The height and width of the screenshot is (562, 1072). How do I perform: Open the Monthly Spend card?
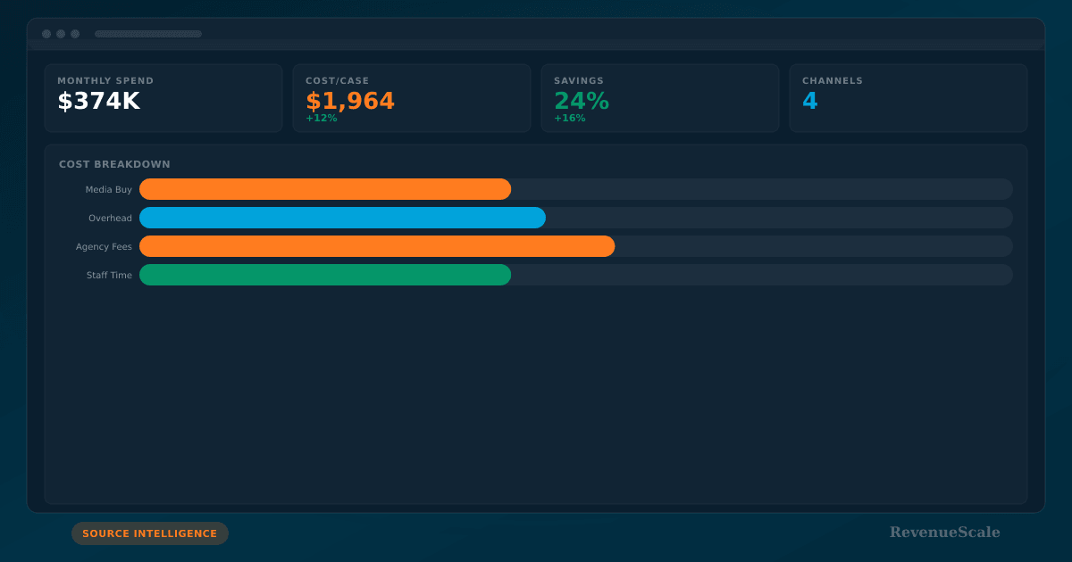[163, 98]
